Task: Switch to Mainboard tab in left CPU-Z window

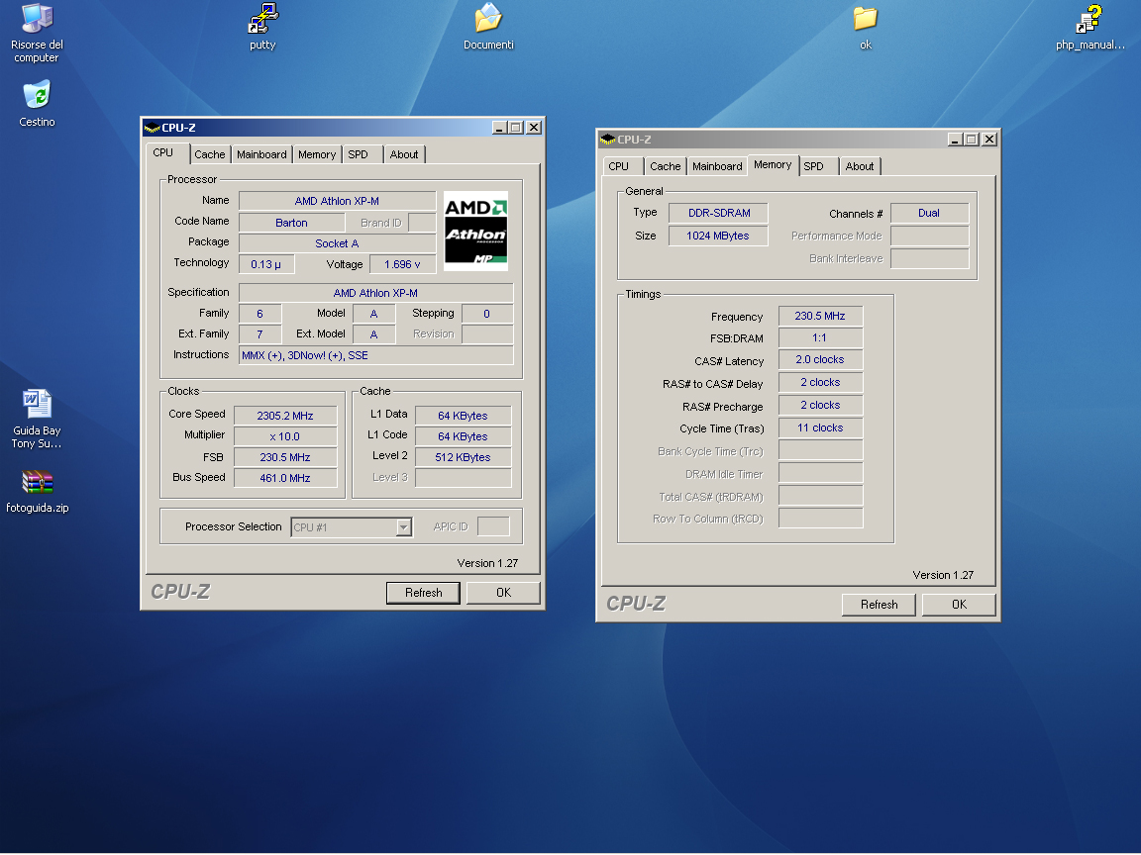Action: [261, 154]
